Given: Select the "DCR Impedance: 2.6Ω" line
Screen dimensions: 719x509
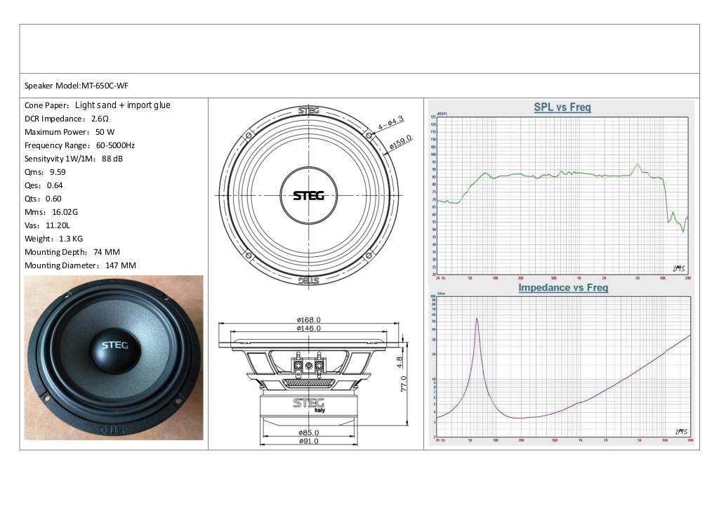Looking at the screenshot, I should pos(67,119).
